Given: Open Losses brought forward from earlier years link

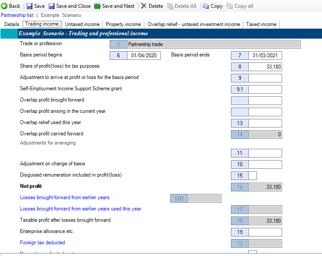Looking at the screenshot, I should point(65,197).
